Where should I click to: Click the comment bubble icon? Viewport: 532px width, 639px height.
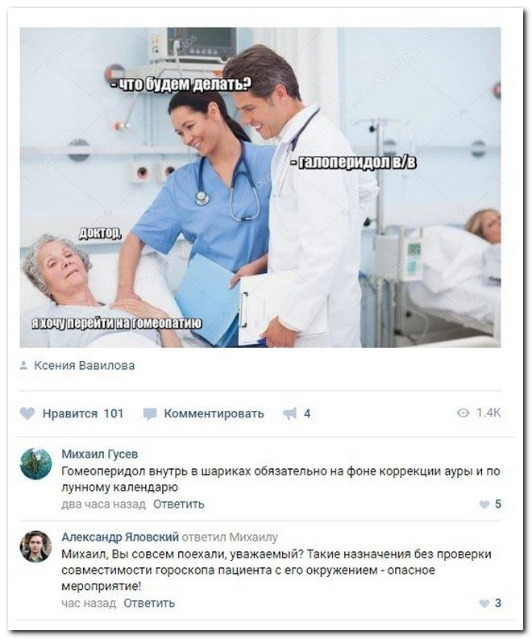pos(150,414)
